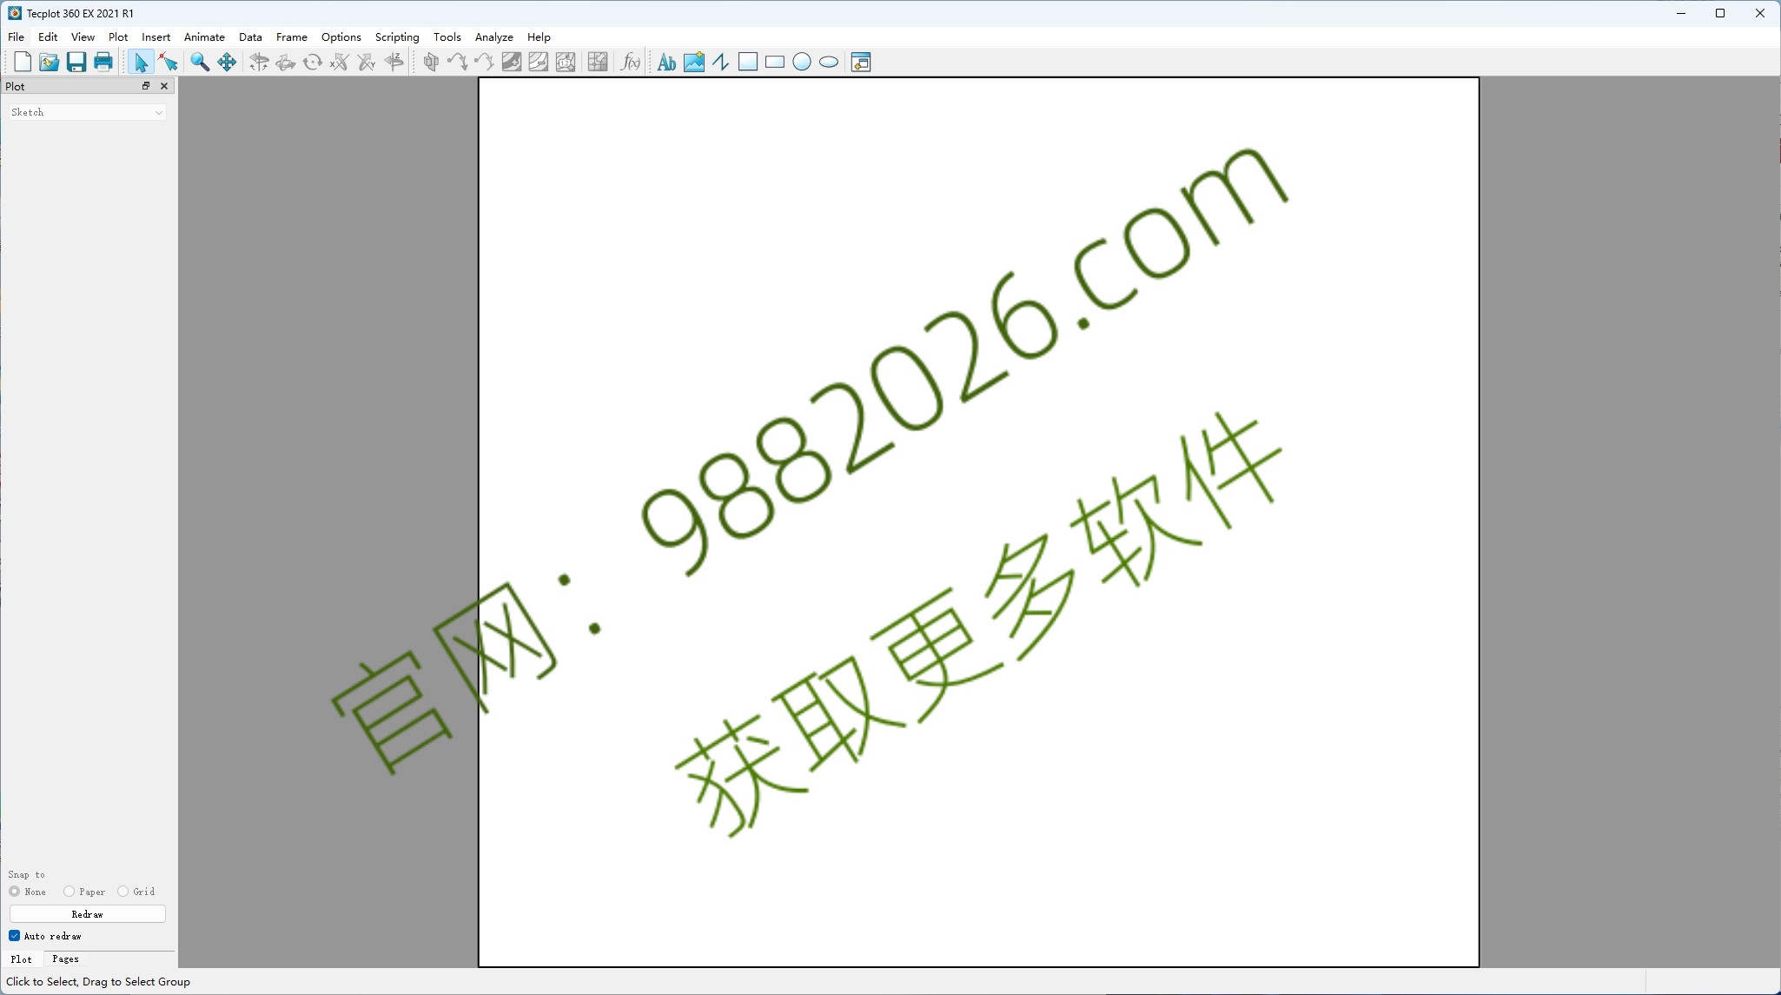Click the f(x) probe tool
Image resolution: width=1781 pixels, height=995 pixels.
[x=631, y=62]
